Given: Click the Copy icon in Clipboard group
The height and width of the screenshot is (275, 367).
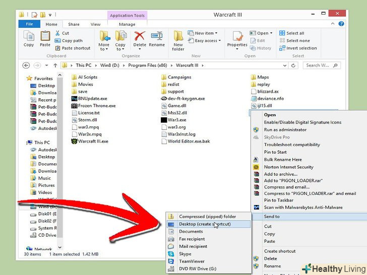Looking at the screenshot, I should 29,37.
